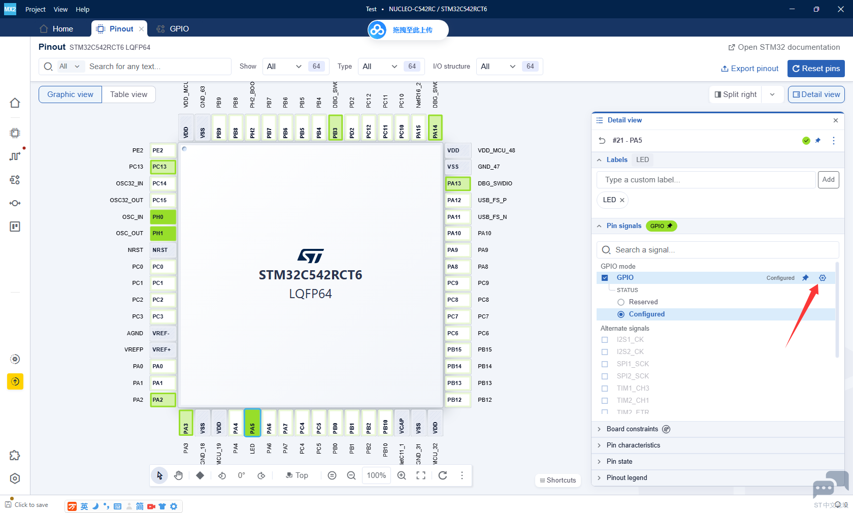Open the View menu
The height and width of the screenshot is (513, 853).
60,9
